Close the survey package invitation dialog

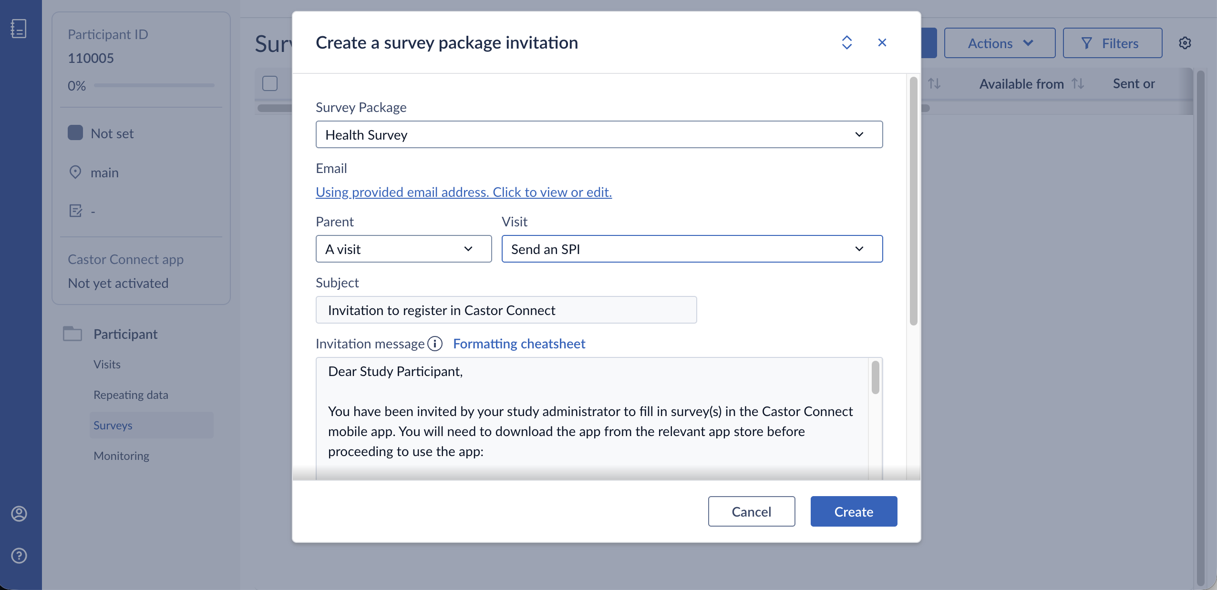pos(882,42)
